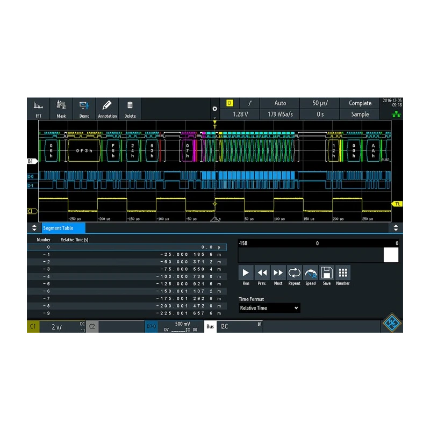
Task: Click the -158 segment slider start value
Action: click(243, 243)
